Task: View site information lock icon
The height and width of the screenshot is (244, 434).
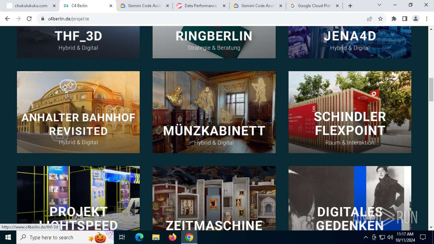Action: (x=43, y=19)
